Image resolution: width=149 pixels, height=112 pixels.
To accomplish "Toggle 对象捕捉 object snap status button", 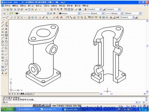I will coord(60,106).
